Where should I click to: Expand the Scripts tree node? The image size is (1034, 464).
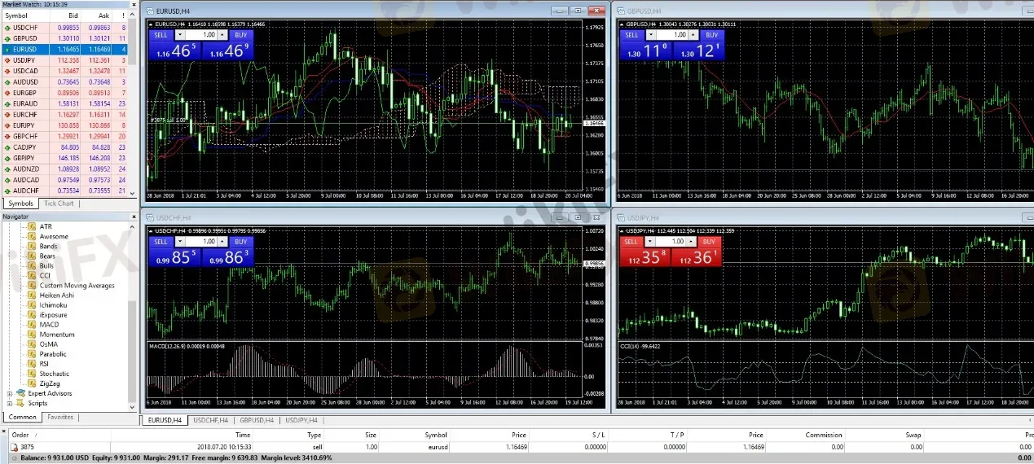point(10,404)
